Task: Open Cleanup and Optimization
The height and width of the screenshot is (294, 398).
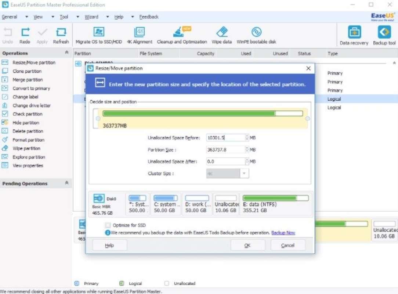Action: point(181,35)
